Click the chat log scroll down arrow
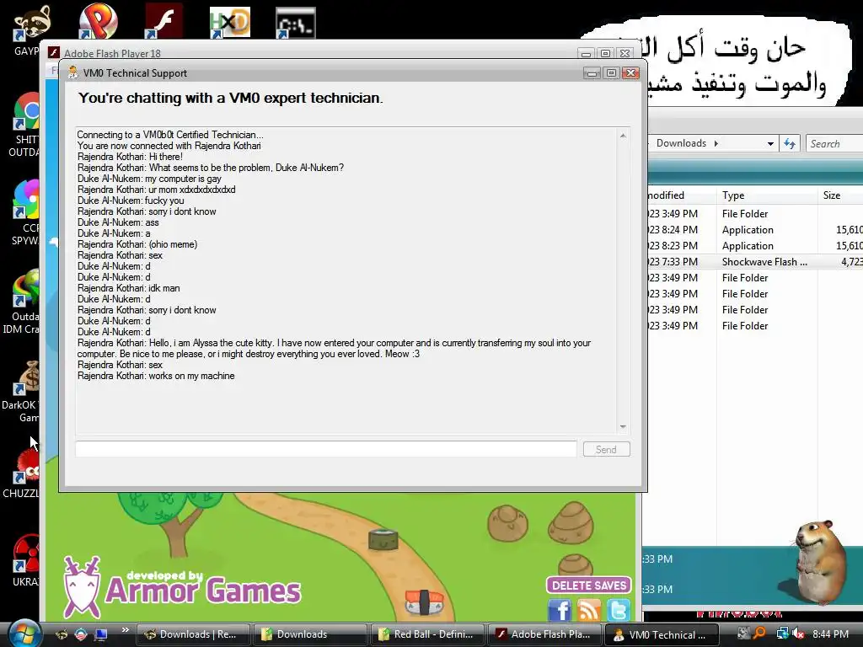The image size is (863, 647). [x=623, y=426]
